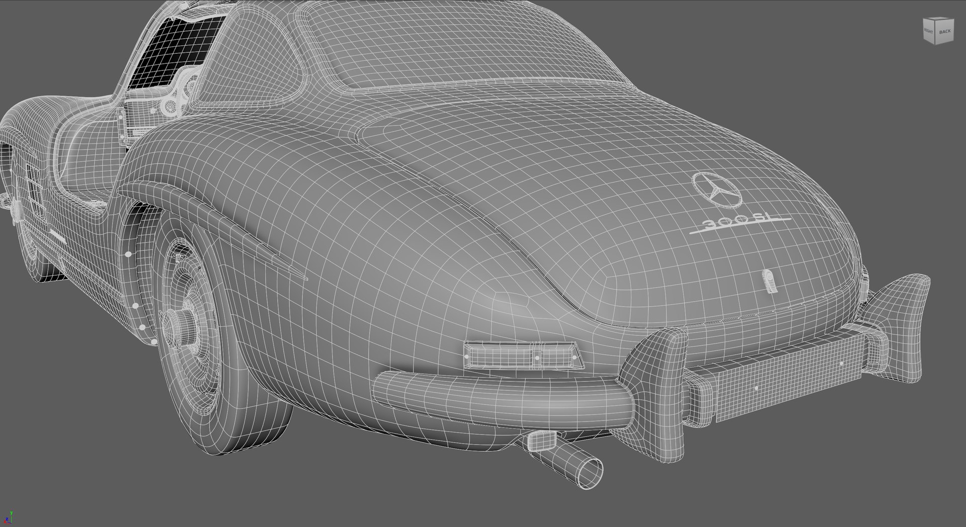Click the BACK face of the ViewCube
Viewport: 966px width, 527px height.
coord(944,31)
